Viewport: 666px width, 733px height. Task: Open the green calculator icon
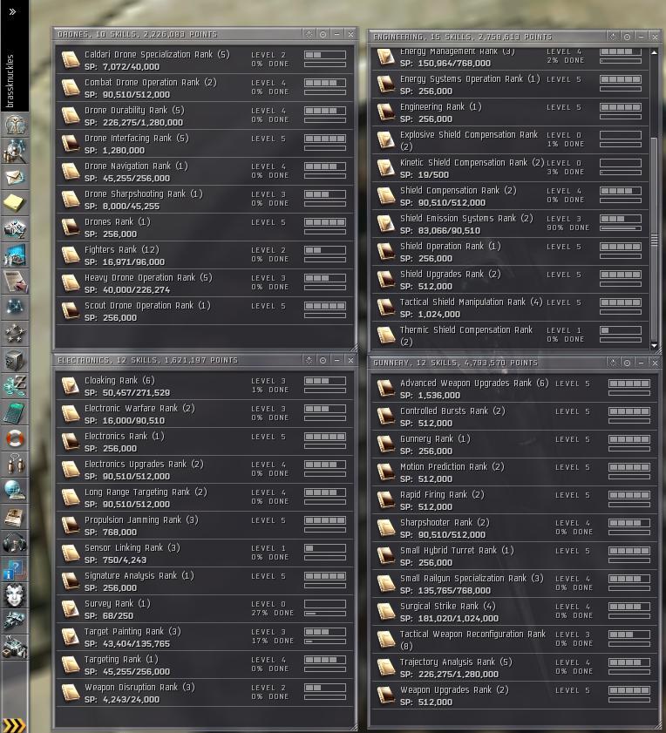click(x=15, y=413)
